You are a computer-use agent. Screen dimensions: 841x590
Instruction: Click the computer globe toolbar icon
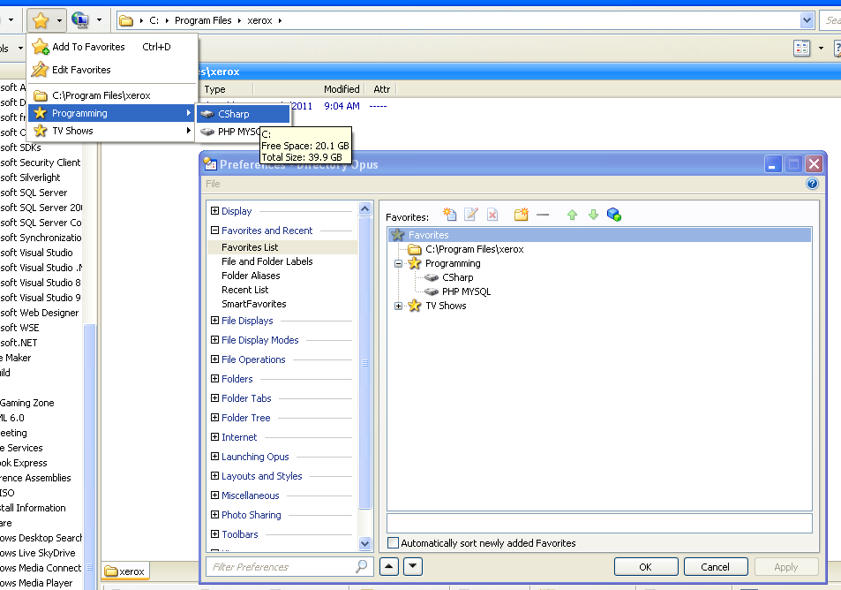pyautogui.click(x=80, y=20)
